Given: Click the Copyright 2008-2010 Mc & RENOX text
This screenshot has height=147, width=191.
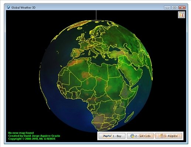Looking at the screenshot, I should 32,139.
